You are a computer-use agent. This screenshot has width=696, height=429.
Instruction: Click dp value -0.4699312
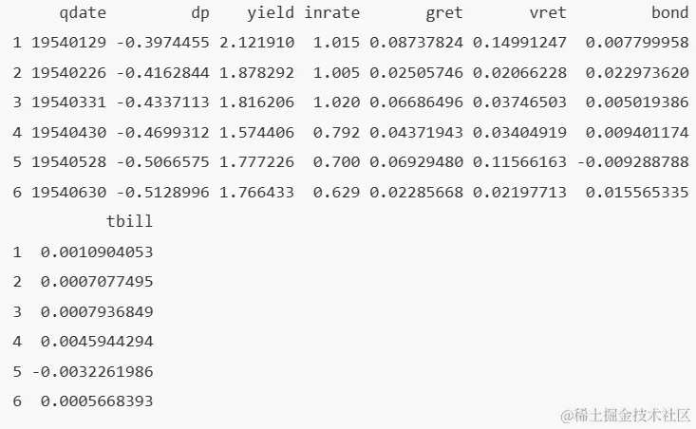pyautogui.click(x=164, y=132)
